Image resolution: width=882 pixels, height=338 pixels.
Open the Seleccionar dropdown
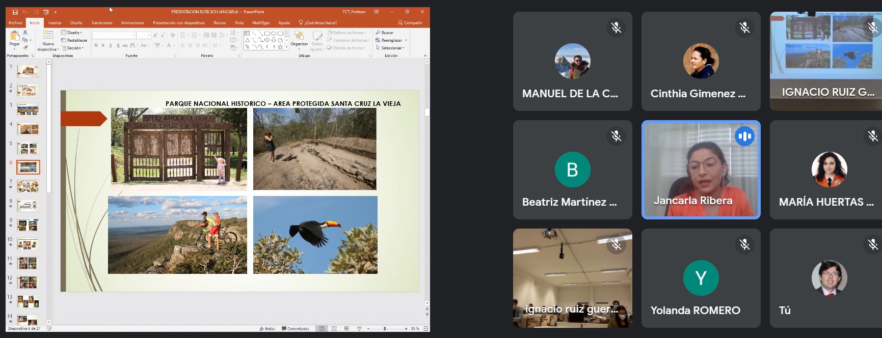tap(390, 48)
